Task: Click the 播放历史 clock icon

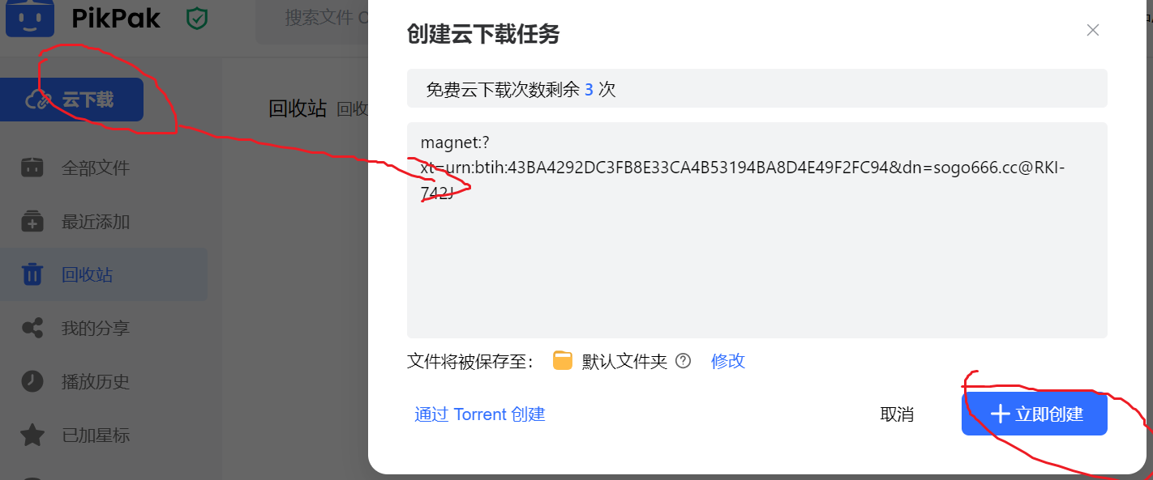Action: click(x=32, y=382)
